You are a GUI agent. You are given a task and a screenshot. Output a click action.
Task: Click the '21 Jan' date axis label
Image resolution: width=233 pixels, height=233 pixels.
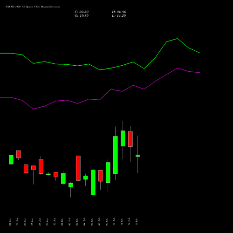pyautogui.click(x=10, y=222)
